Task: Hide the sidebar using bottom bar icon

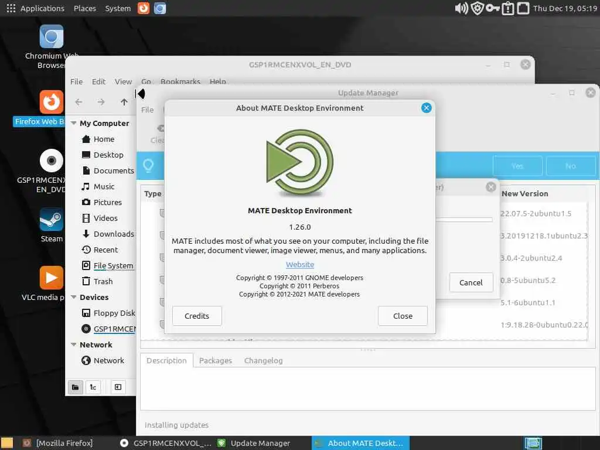Action: (x=118, y=387)
